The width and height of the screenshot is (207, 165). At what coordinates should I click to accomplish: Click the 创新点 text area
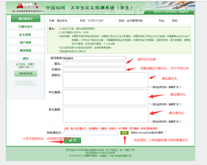click(105, 80)
